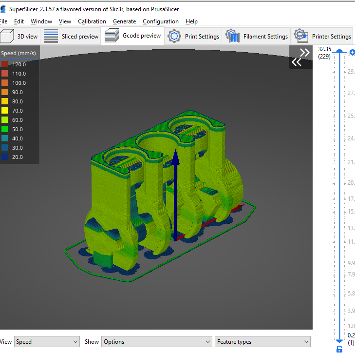Open the Edit menu
This screenshot has height=353, width=355.
click(x=19, y=21)
